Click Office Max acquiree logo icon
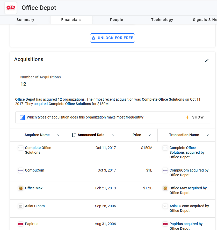This screenshot has width=217, height=230. [21, 188]
